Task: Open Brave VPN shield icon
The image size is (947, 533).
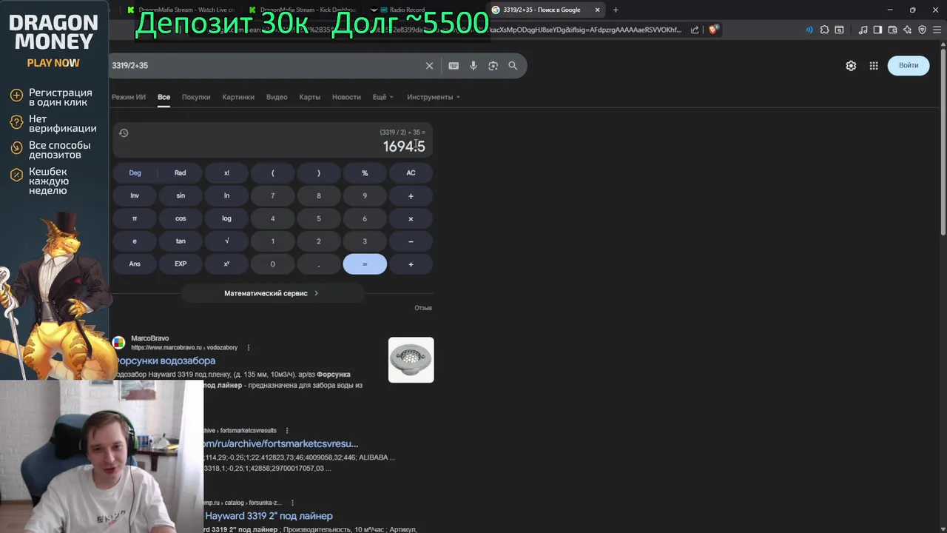Action: click(x=922, y=30)
